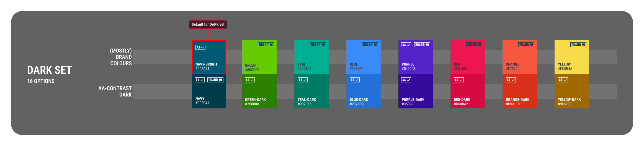Click the BRAND flag badge on ORANGE swatch
The image size is (644, 146).
[526, 45]
